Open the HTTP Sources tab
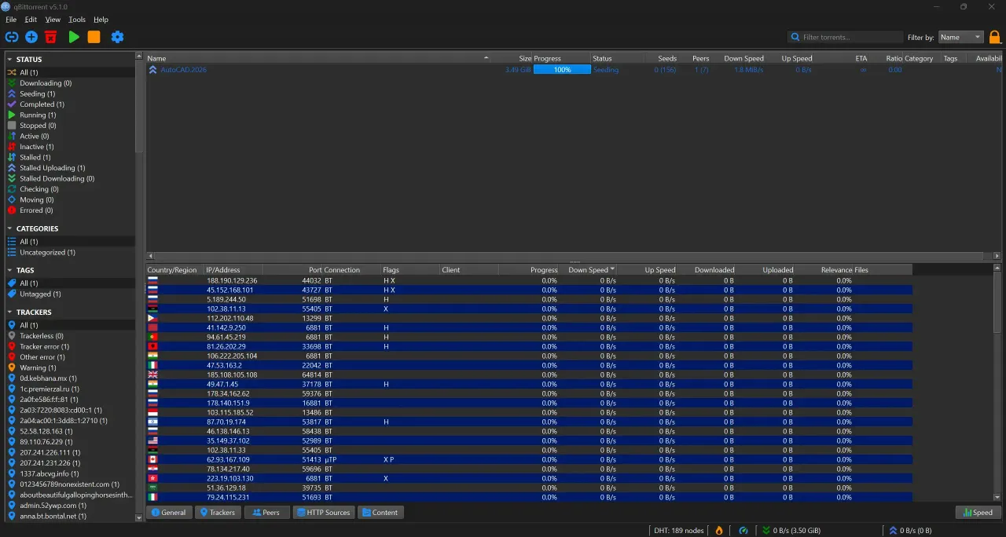Image resolution: width=1006 pixels, height=537 pixels. coord(323,513)
